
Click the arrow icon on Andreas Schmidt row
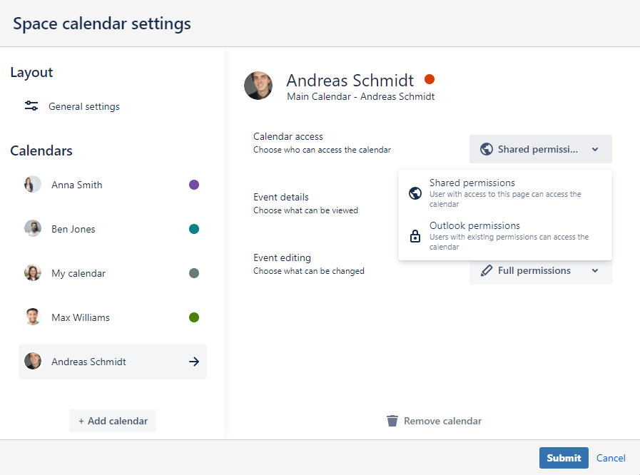[193, 362]
